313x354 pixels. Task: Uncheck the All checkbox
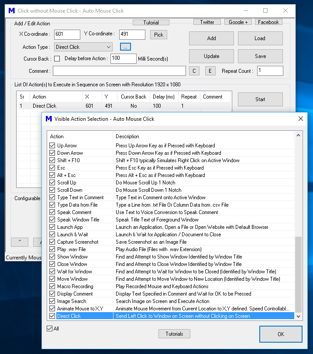pos(49,328)
